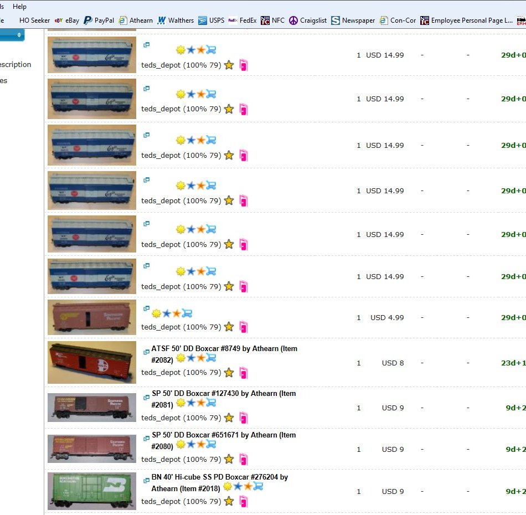Click the SP Boxcar #651671 thumbnail
This screenshot has width=526, height=515.
click(x=92, y=449)
